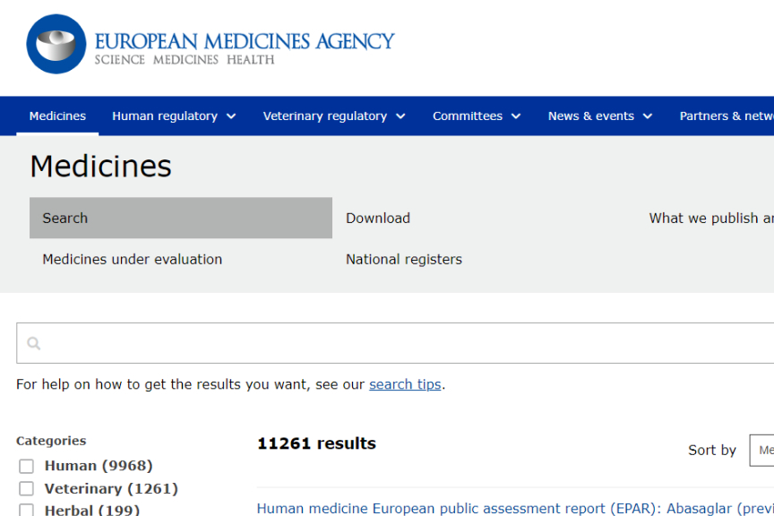Screen dimensions: 774x516
Task: Enable the Veterinary category checkbox
Action: 27,488
